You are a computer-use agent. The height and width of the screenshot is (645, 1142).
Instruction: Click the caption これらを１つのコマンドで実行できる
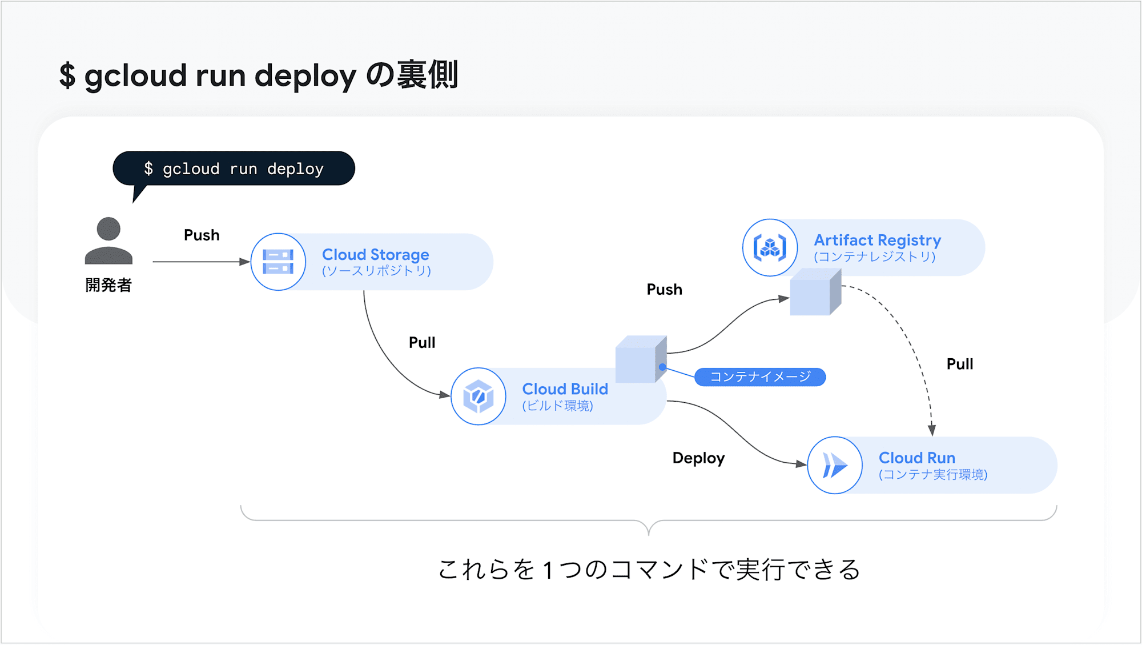click(x=649, y=570)
